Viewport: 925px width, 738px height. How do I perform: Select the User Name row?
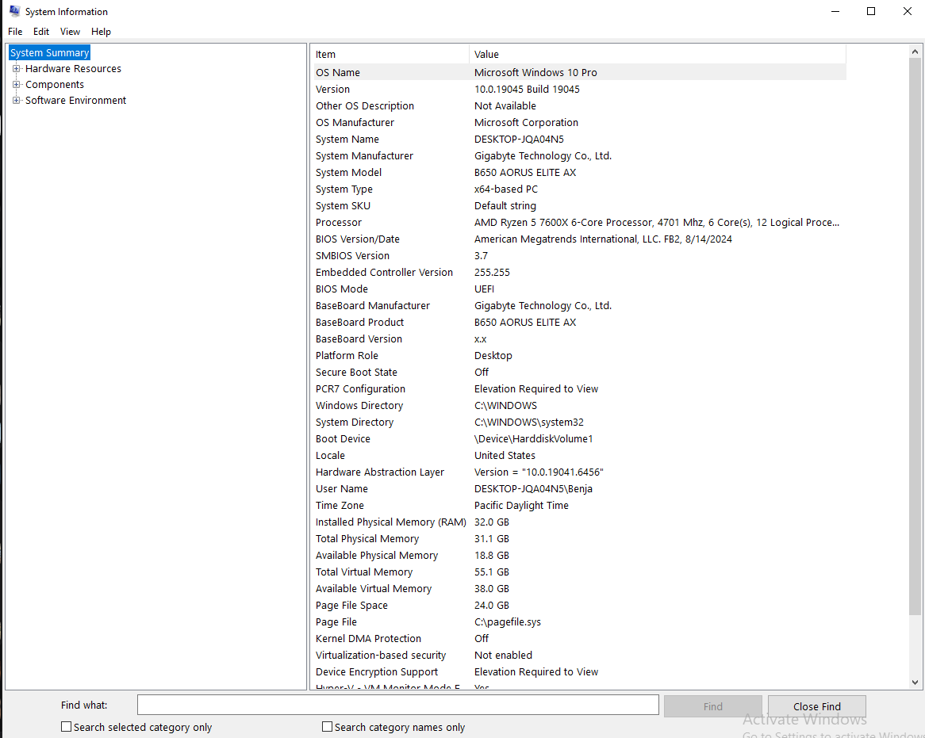point(578,488)
